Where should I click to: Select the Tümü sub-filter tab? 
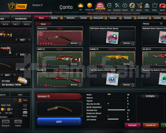43,24
